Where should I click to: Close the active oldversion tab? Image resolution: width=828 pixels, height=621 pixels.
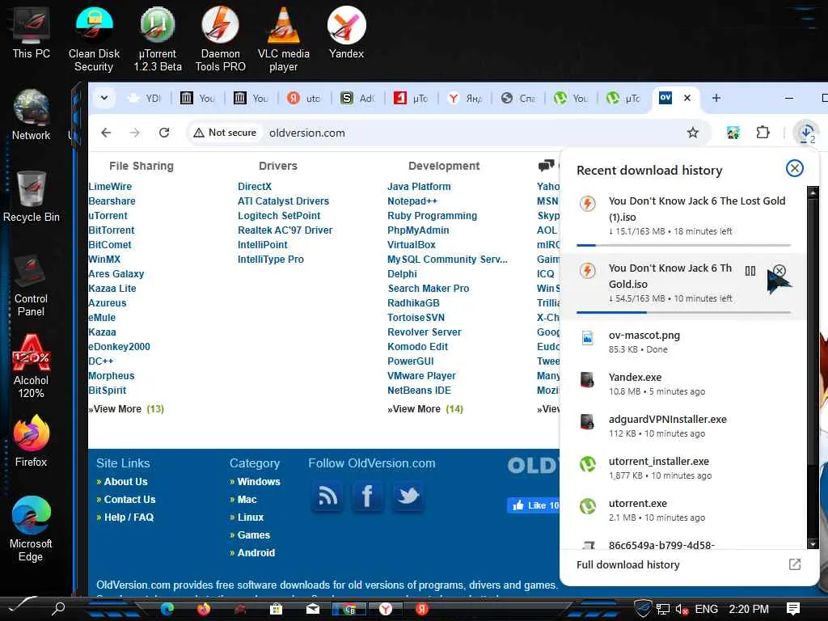click(687, 98)
